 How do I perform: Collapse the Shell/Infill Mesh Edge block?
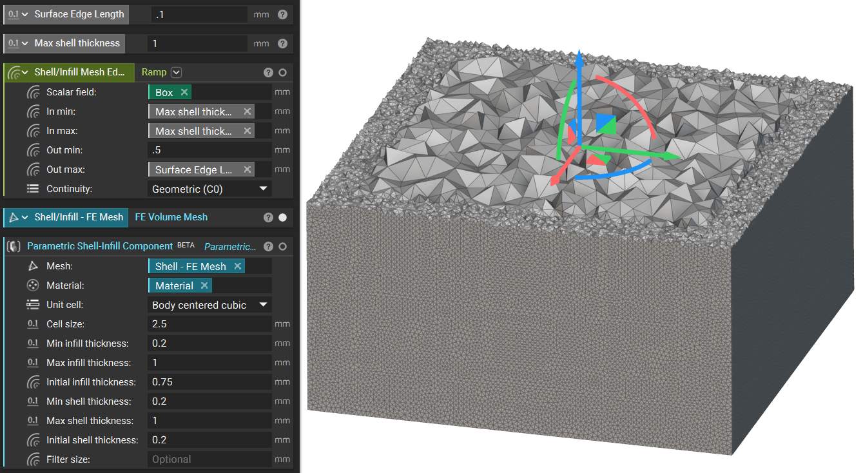(x=25, y=73)
